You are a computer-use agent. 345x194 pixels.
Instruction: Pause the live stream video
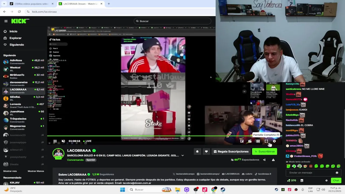[55, 141]
